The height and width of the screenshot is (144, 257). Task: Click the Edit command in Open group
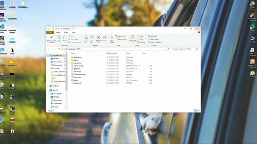pyautogui.click(x=140, y=39)
